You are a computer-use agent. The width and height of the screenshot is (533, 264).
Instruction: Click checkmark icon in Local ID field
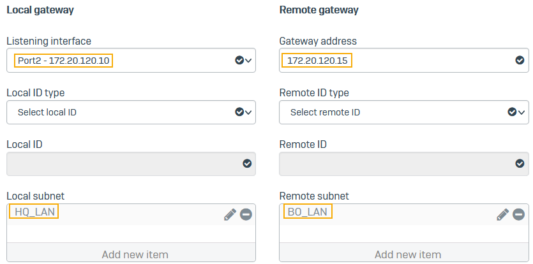click(247, 164)
